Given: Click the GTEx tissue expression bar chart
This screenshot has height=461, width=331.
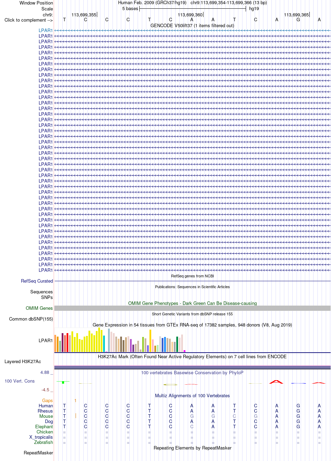Looking at the screenshot, I should [120, 340].
